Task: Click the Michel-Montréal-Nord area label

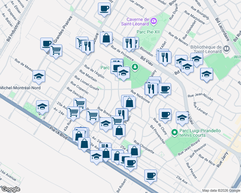Action: pos(20,88)
